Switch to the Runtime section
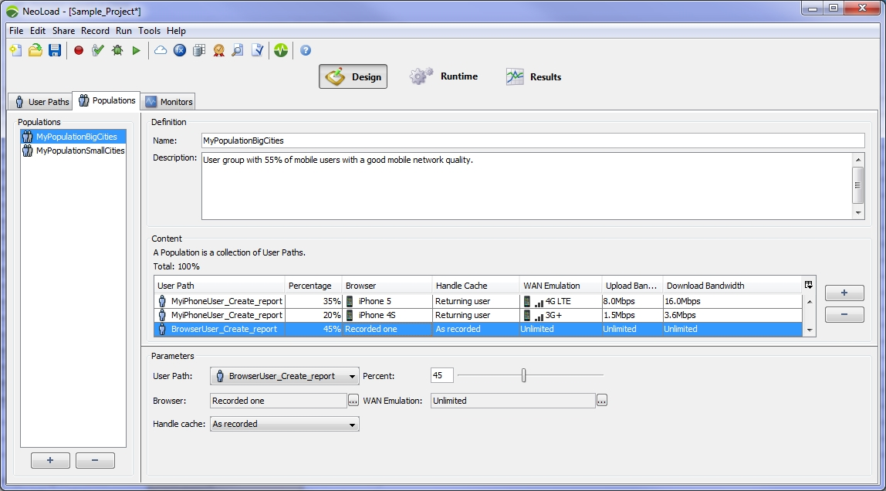 [x=444, y=76]
